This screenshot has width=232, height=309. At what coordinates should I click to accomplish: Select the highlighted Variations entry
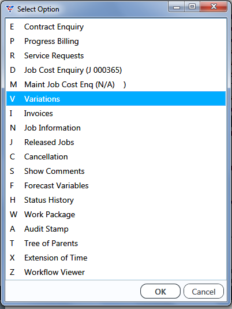click(116, 99)
